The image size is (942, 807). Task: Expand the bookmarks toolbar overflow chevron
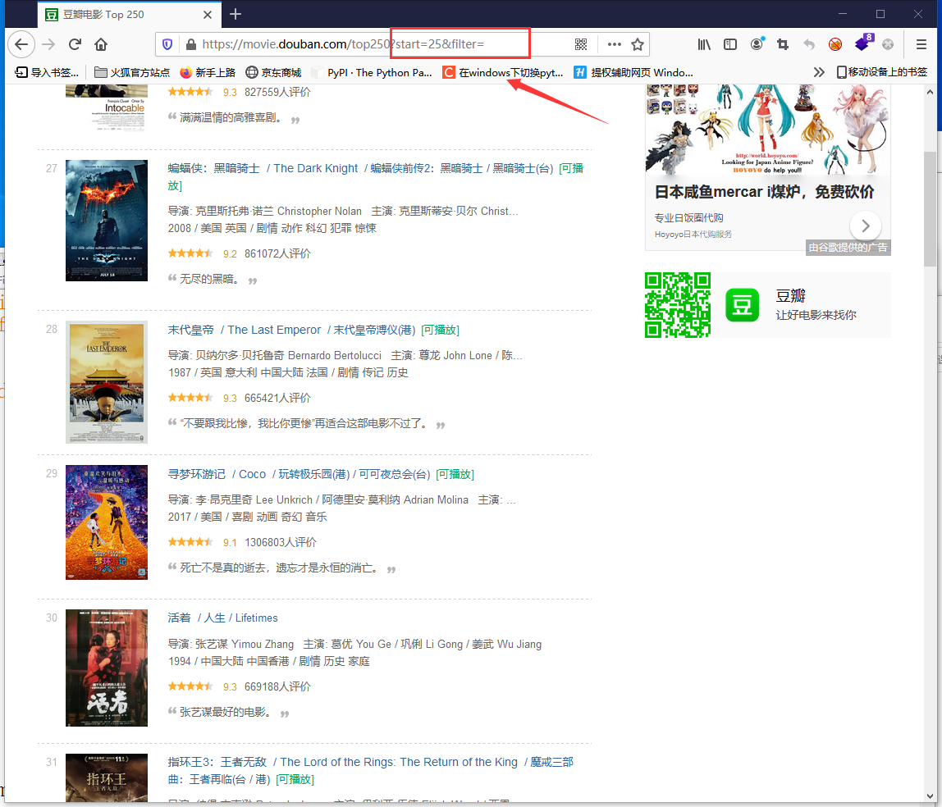[x=818, y=72]
